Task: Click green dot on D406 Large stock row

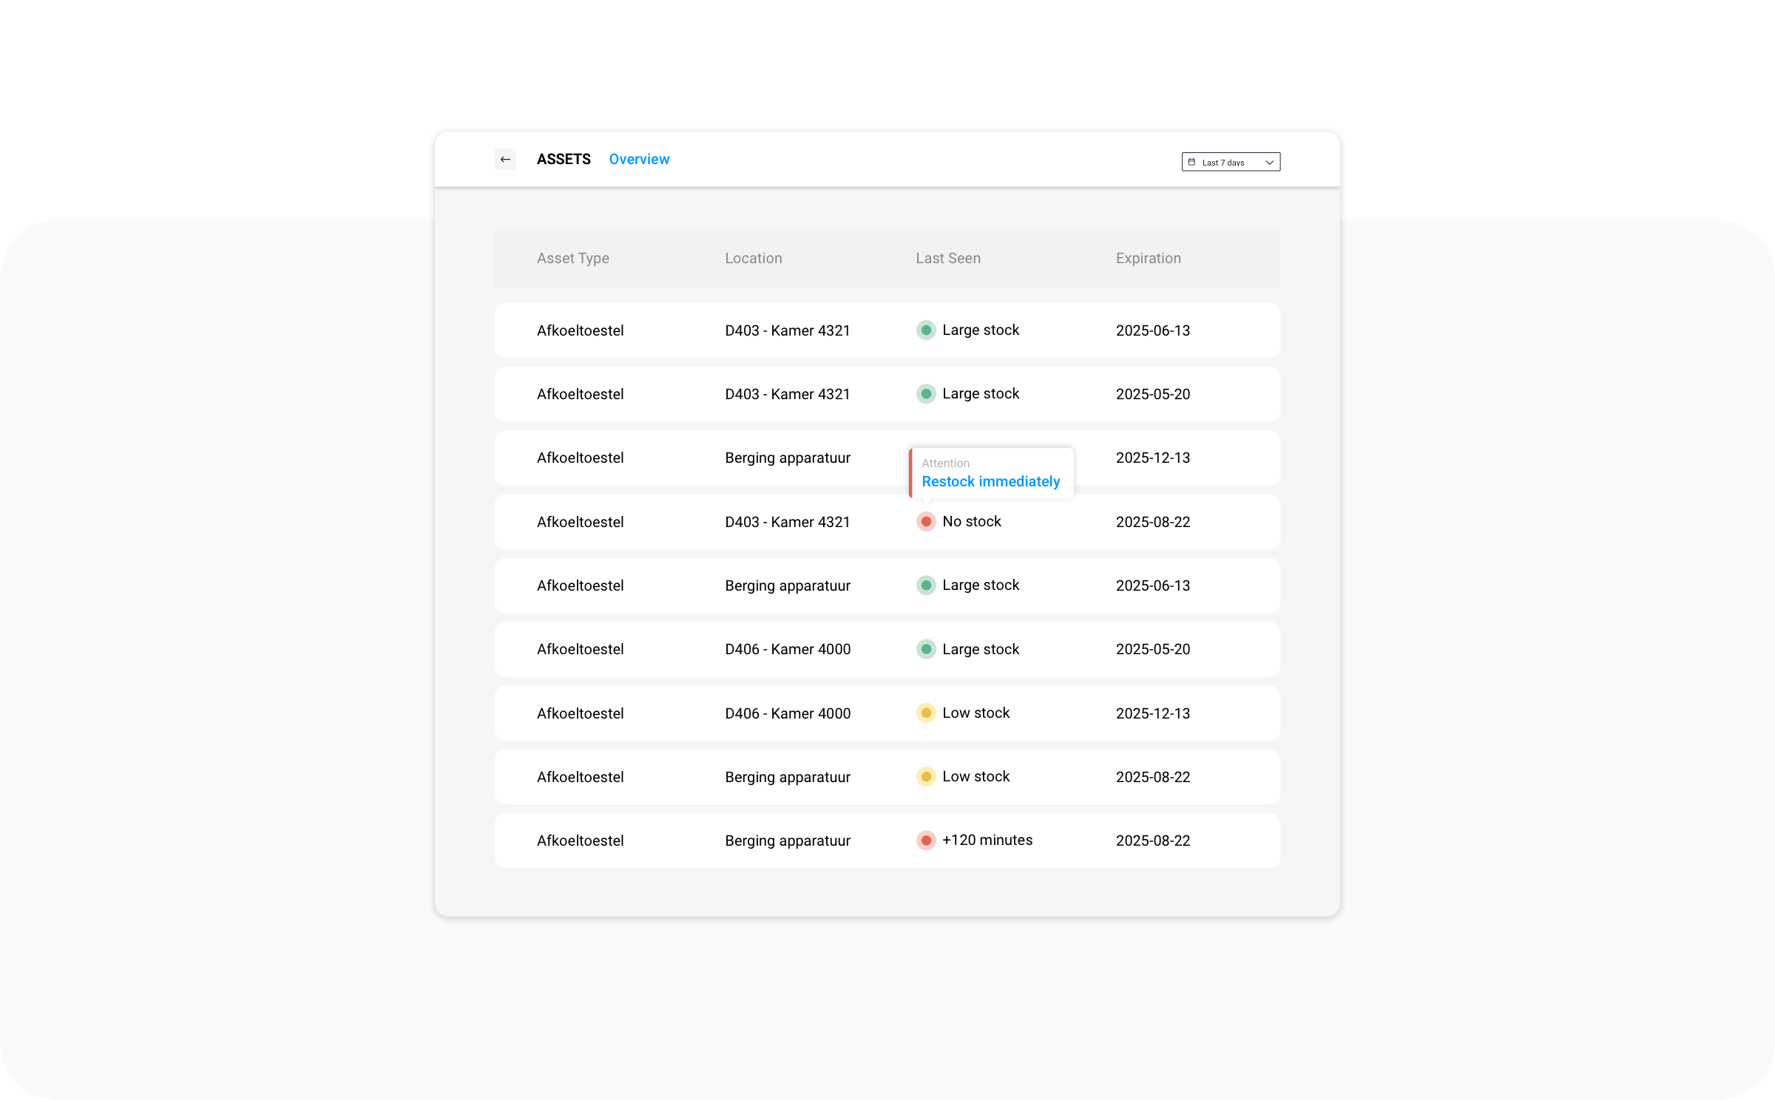Action: pyautogui.click(x=926, y=649)
